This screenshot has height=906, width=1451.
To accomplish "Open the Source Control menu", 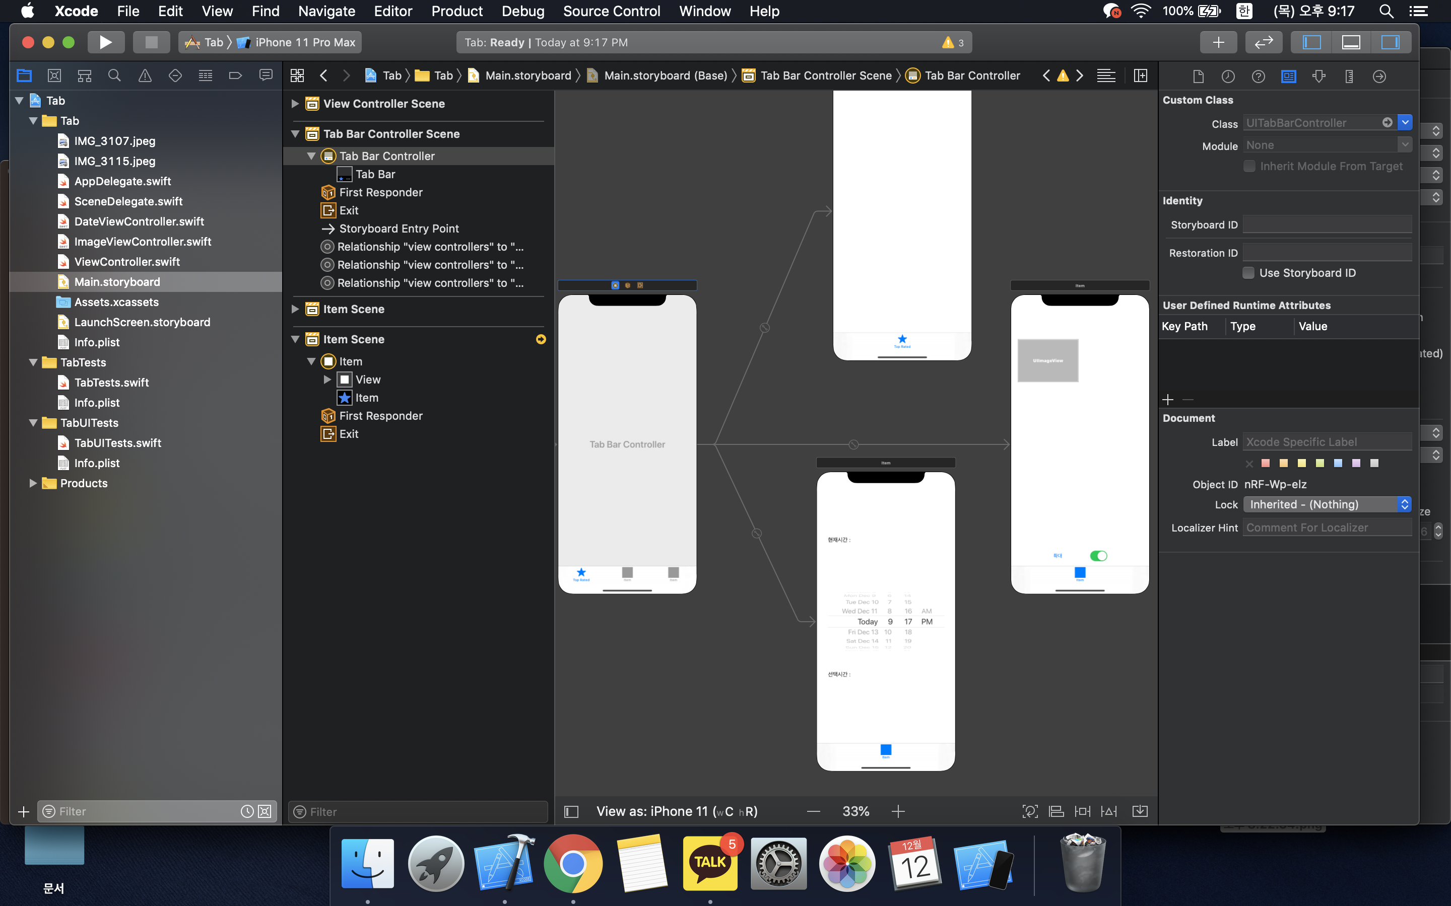I will [611, 11].
